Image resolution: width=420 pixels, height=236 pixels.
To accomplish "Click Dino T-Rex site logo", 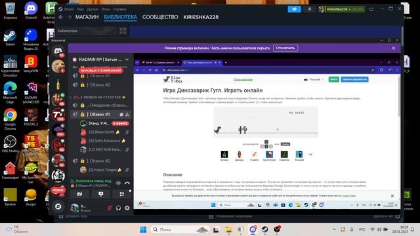I will [173, 79].
